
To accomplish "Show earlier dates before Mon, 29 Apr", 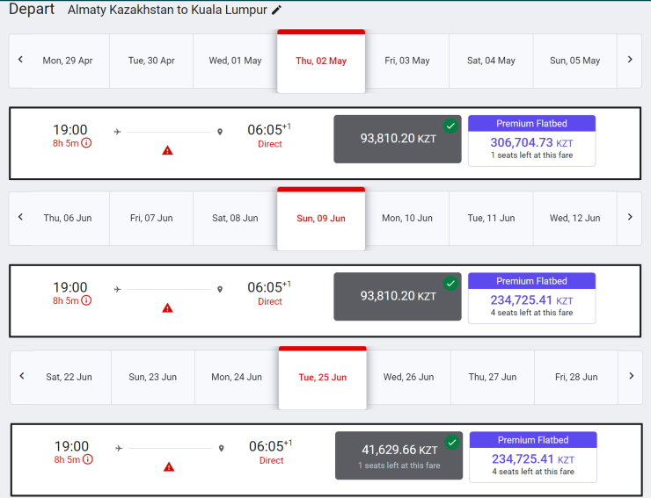I will [20, 60].
